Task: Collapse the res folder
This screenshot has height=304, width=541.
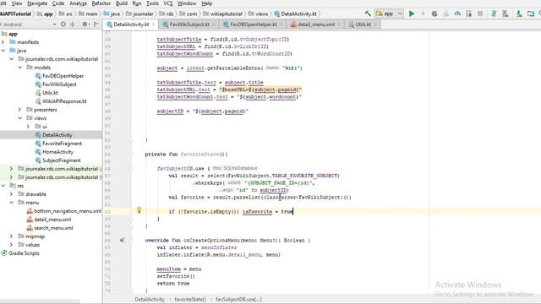Action: point(3,186)
